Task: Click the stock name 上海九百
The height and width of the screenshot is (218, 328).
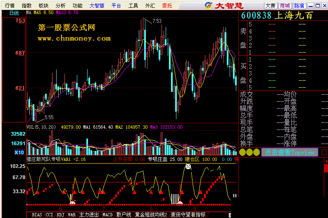Action: [x=294, y=15]
